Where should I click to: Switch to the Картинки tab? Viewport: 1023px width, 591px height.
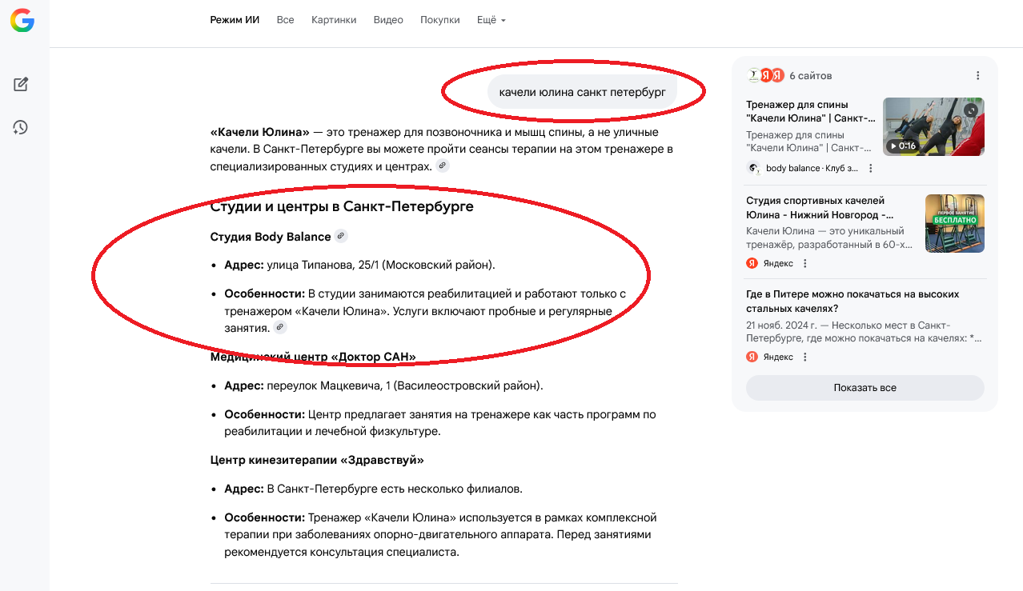[x=334, y=20]
